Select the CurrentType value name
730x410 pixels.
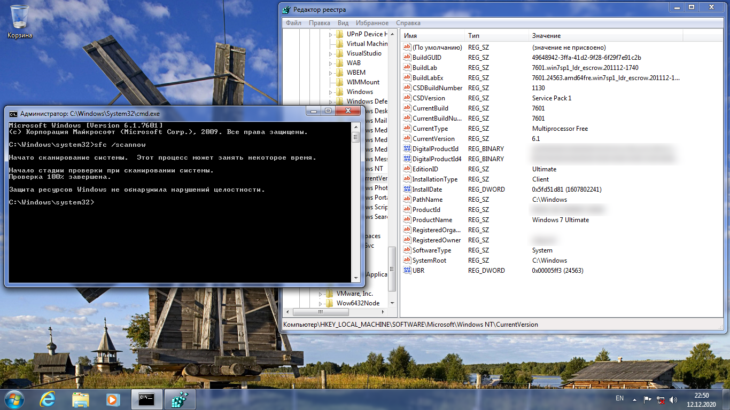(430, 129)
